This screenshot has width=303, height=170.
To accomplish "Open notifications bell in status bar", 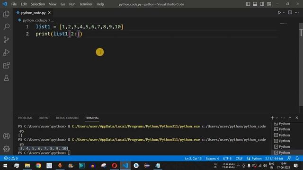I will 297,158.
